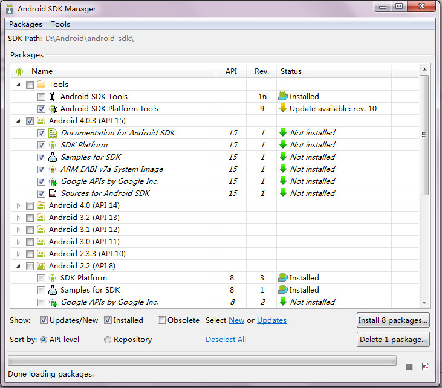442x388 pixels.
Task: Click the Documentation for Android SDK icon
Action: coord(53,133)
